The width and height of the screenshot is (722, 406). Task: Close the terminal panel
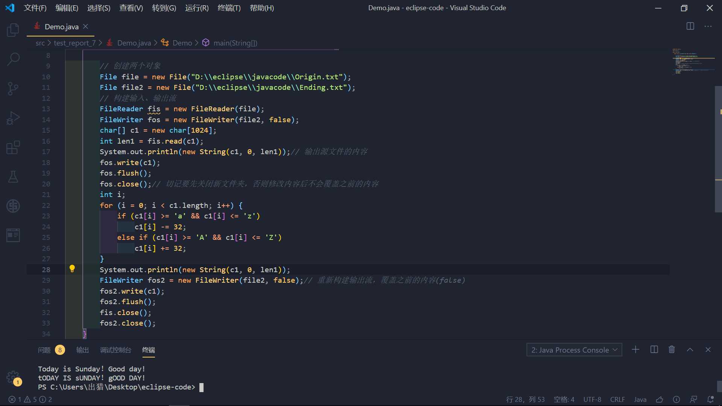708,350
